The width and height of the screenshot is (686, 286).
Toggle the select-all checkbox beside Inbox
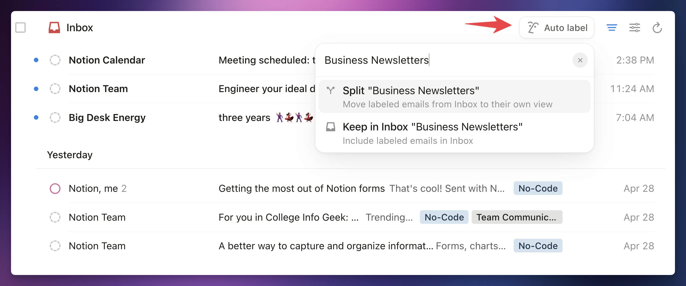click(x=20, y=28)
